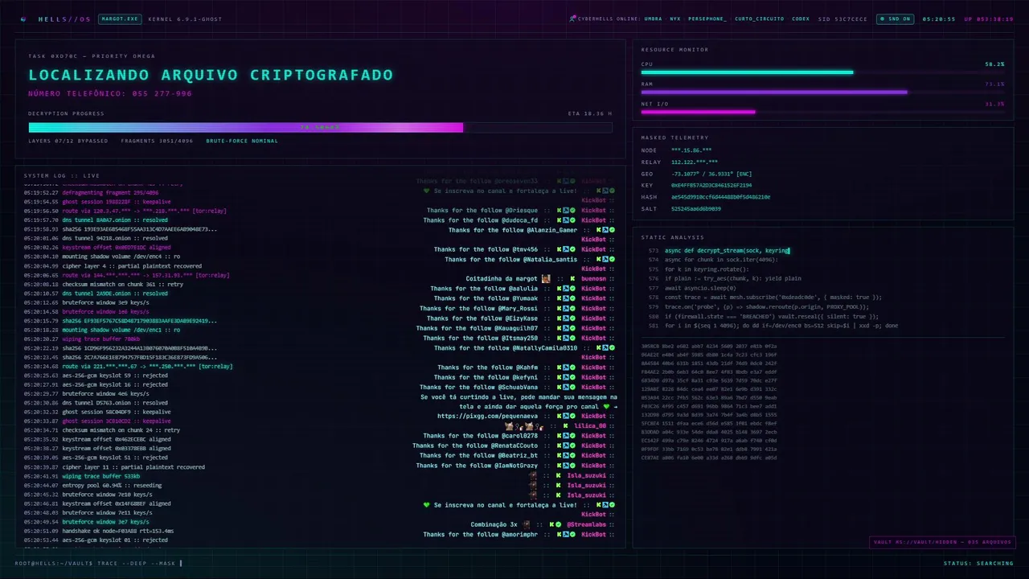Click the verified badge in the @carol0278 row

coord(572,436)
